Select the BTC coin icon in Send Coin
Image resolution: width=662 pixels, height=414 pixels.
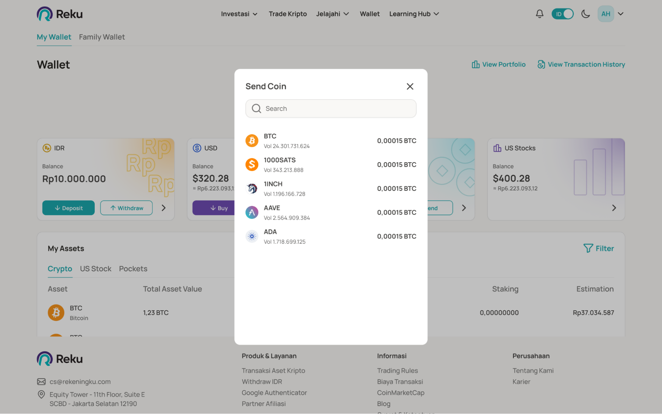click(x=252, y=140)
